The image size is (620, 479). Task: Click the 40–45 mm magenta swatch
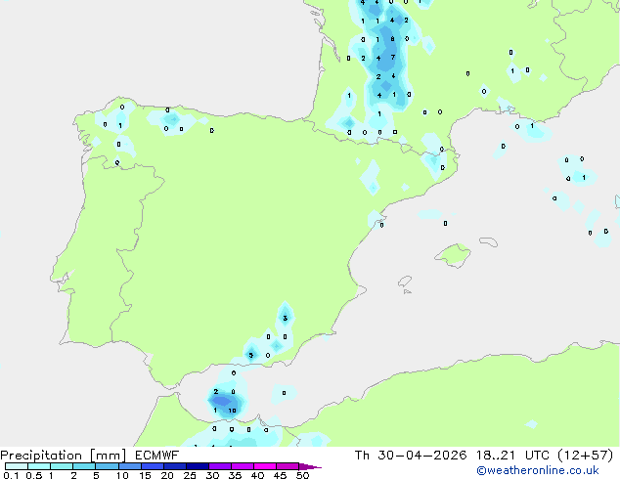click(x=265, y=466)
